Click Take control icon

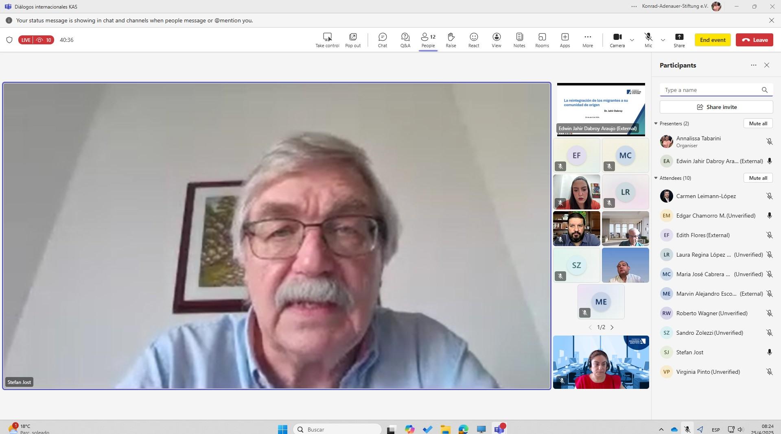click(327, 40)
